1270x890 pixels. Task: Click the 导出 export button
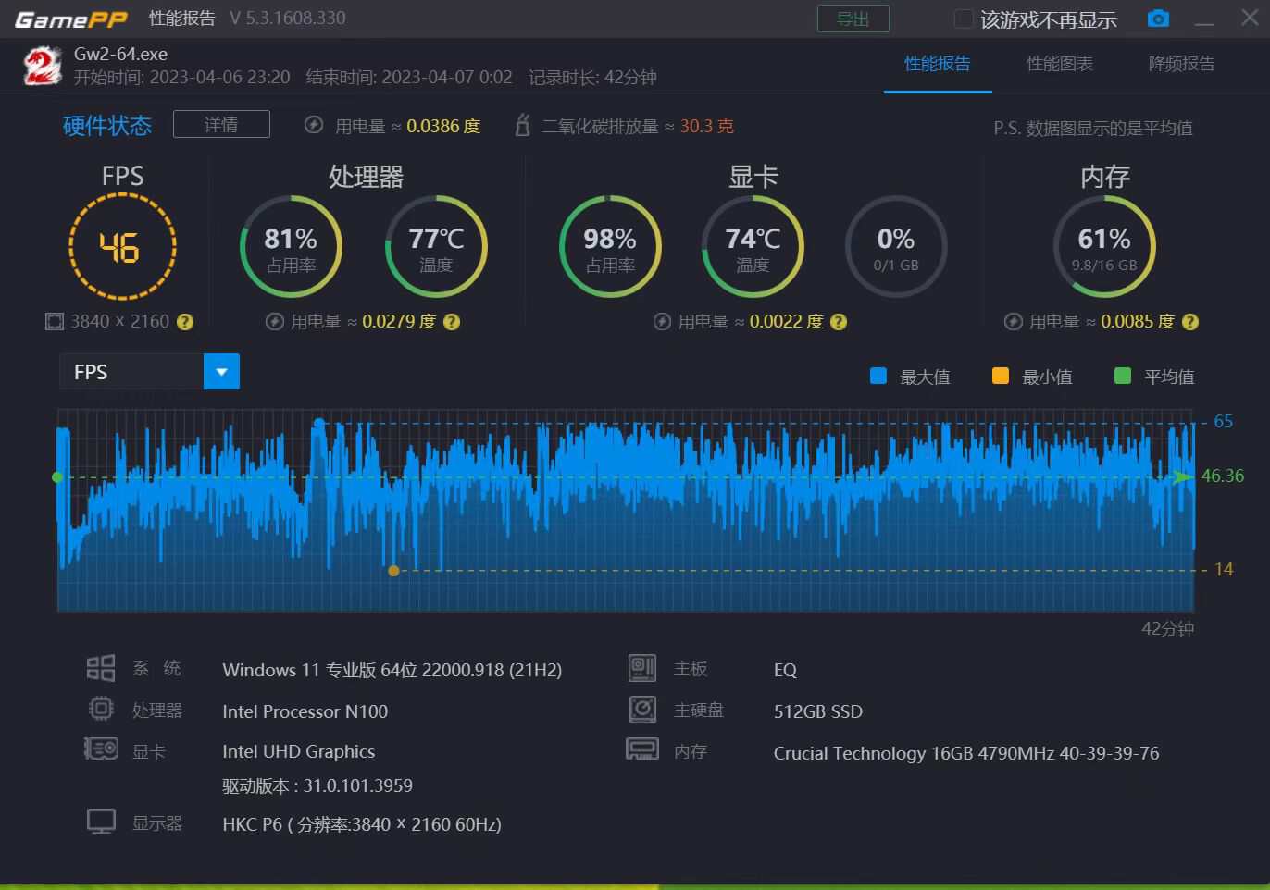853,19
